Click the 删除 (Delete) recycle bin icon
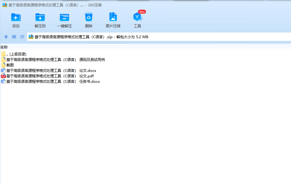This screenshot has height=185, width=291. [x=89, y=17]
